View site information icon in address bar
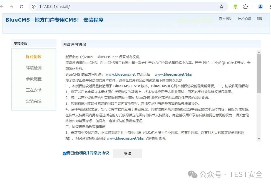 coord(34,7)
